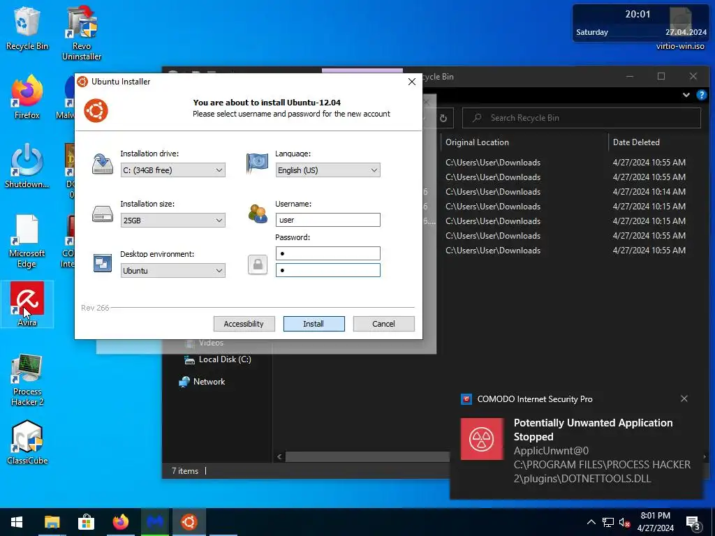Click the first Password field
Viewport: 715px width, 536px height.
[x=328, y=253]
